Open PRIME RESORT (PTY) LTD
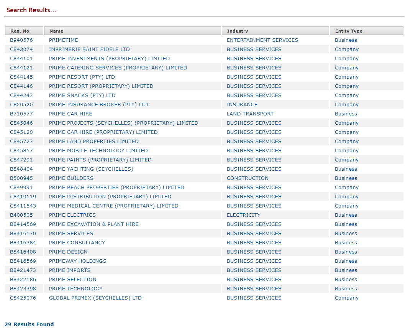 click(82, 77)
